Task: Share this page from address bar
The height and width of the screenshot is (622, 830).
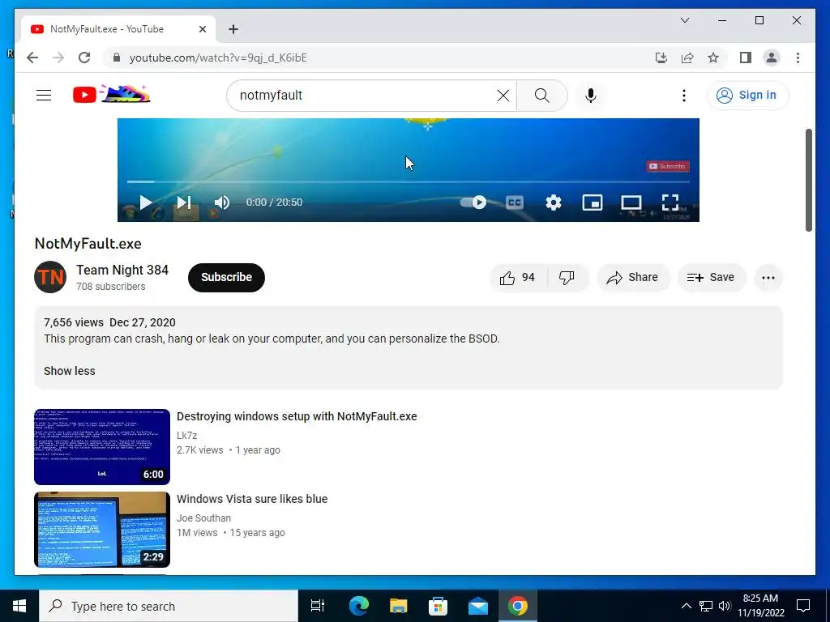Action: coord(687,58)
